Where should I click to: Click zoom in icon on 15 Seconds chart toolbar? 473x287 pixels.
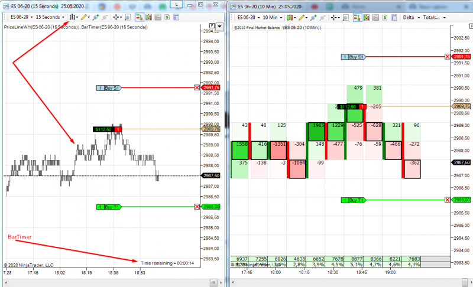96,17
